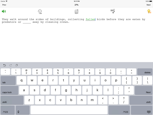
Task: Switch to numbers with left .?123 key
Action: tap(8, 110)
